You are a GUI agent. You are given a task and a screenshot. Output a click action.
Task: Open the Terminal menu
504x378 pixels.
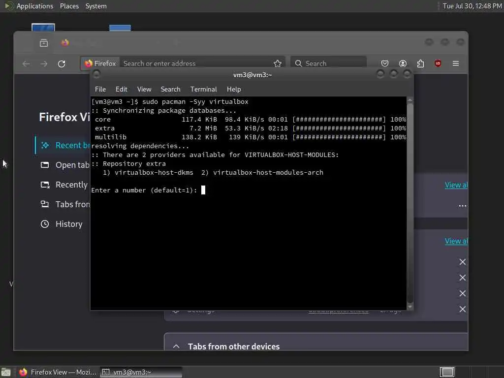(x=203, y=90)
